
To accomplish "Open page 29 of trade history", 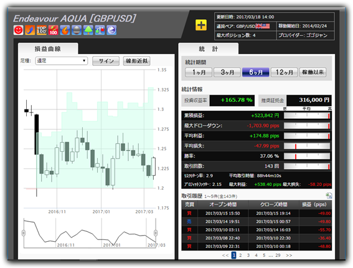I will (x=278, y=255).
